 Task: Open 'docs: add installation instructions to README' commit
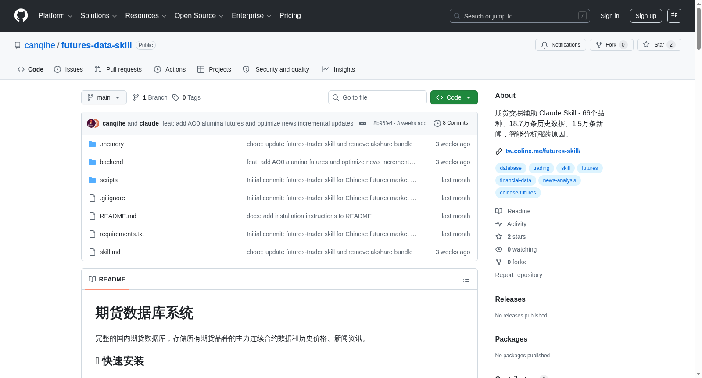[x=309, y=216]
